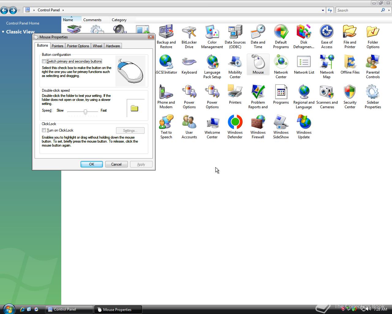Open Folder Options
The width and height of the screenshot is (392, 314).
click(373, 37)
